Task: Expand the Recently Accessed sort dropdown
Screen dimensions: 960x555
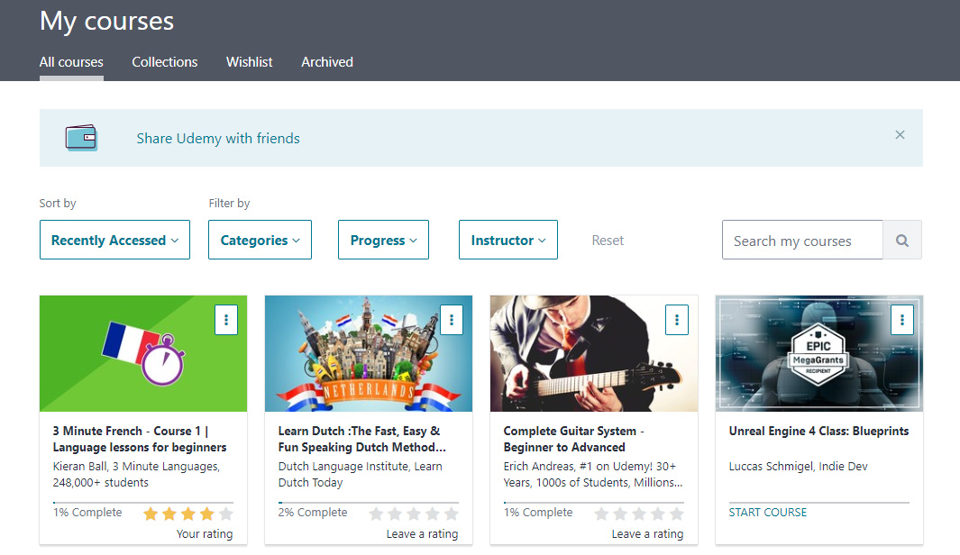Action: click(114, 241)
